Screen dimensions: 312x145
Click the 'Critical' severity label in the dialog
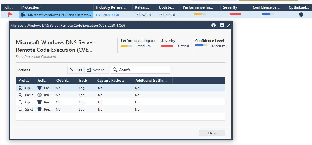click(x=183, y=46)
